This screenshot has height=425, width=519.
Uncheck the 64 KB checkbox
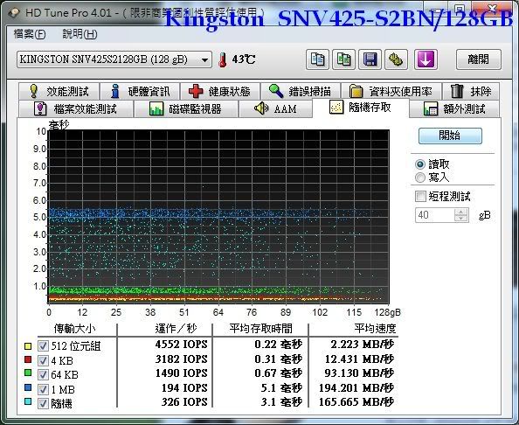click(x=43, y=375)
